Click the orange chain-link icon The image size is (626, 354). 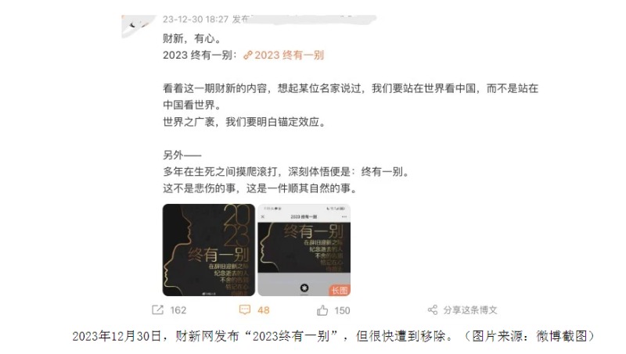[248, 55]
